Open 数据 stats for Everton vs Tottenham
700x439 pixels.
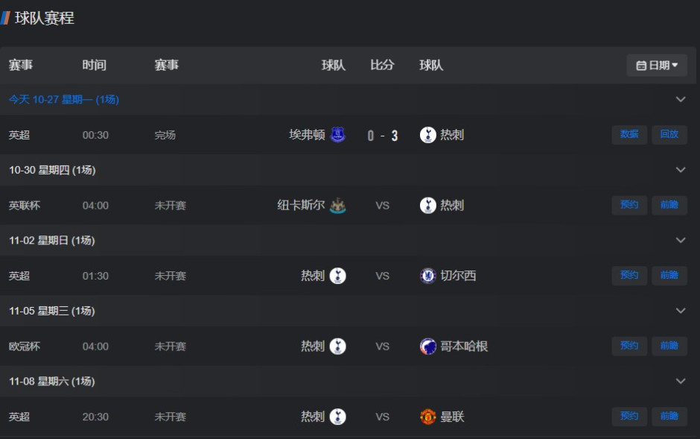coord(629,135)
